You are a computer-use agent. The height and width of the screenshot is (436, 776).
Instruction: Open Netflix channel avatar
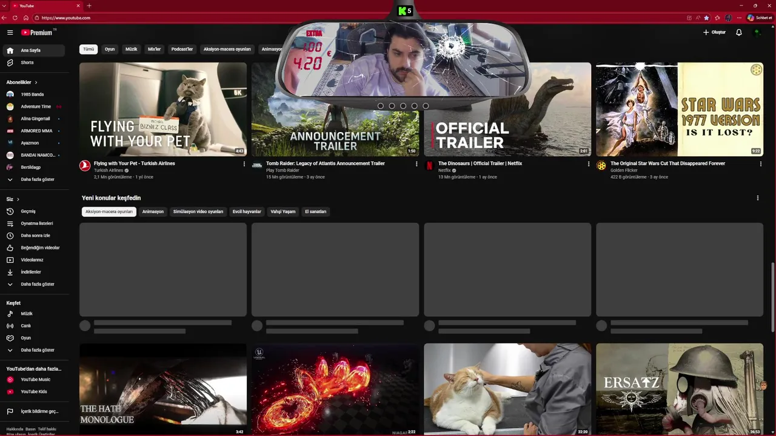tap(429, 165)
